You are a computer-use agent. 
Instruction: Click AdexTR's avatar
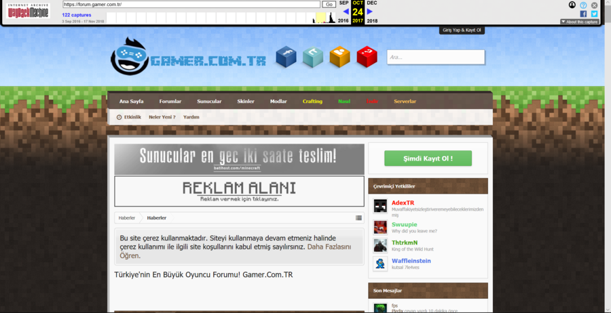tap(380, 206)
